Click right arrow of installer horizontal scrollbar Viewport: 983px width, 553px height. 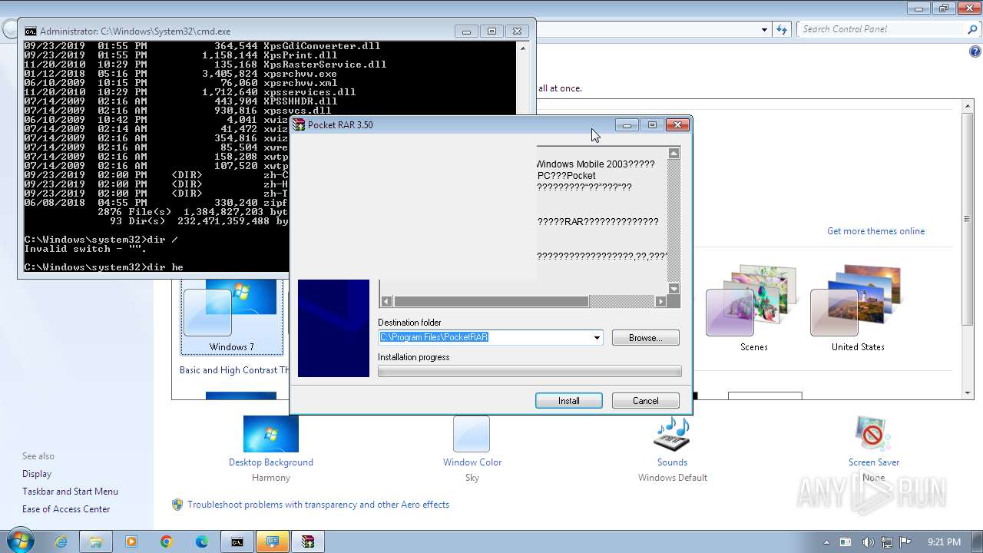pyautogui.click(x=660, y=302)
